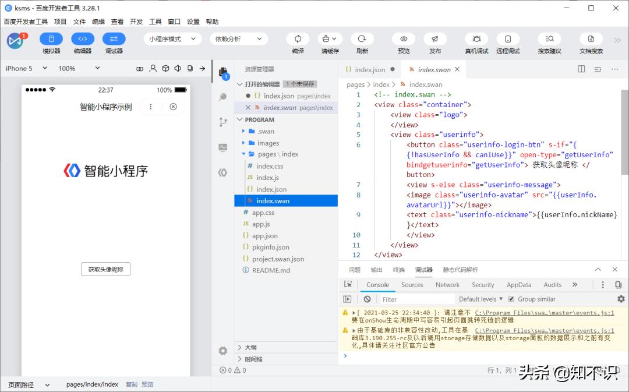Viewport: 629px width, 392px height.
Task: Open the 工具 (Tools) menu
Action: point(155,22)
